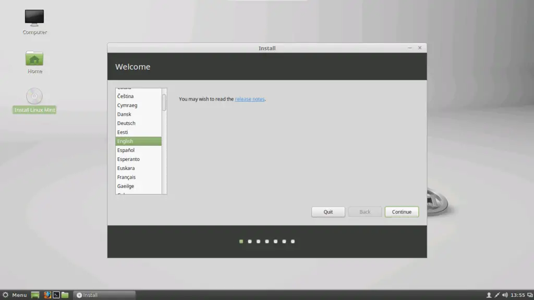Open the release notes link

[x=250, y=99]
